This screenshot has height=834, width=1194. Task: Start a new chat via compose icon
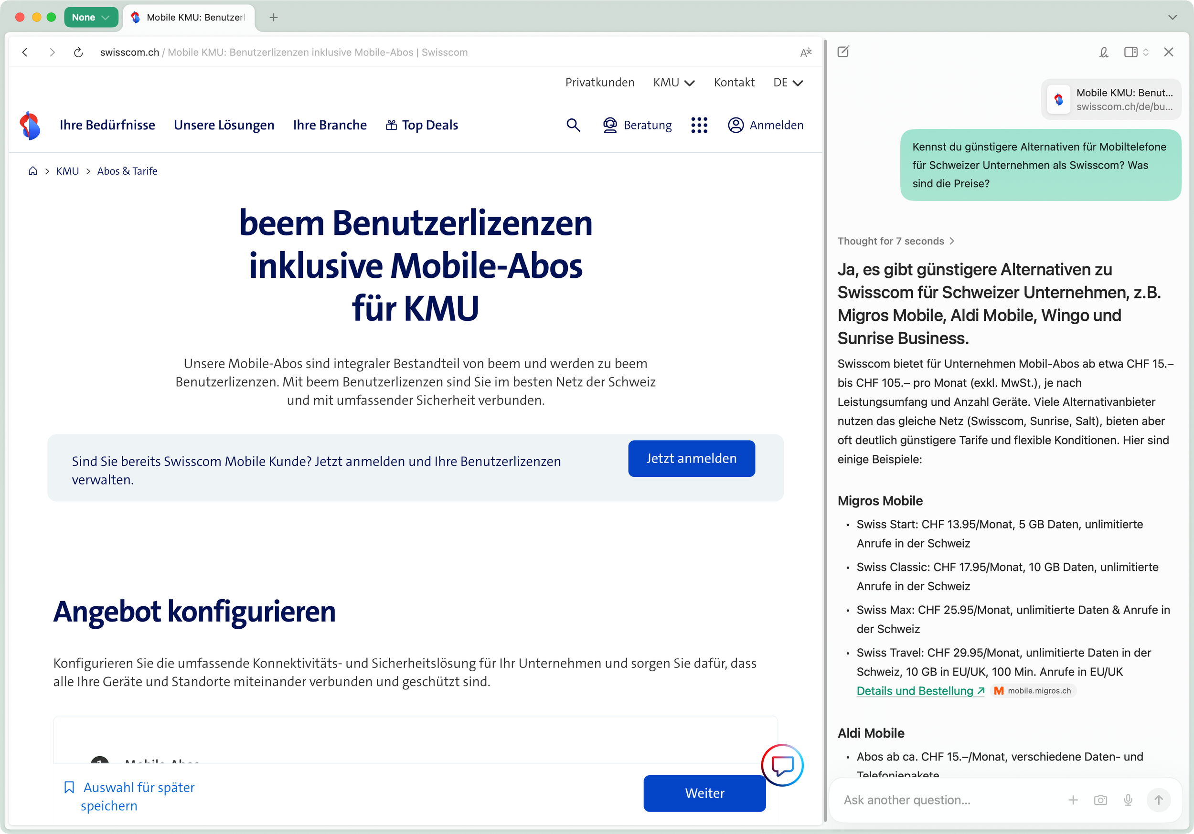(843, 52)
